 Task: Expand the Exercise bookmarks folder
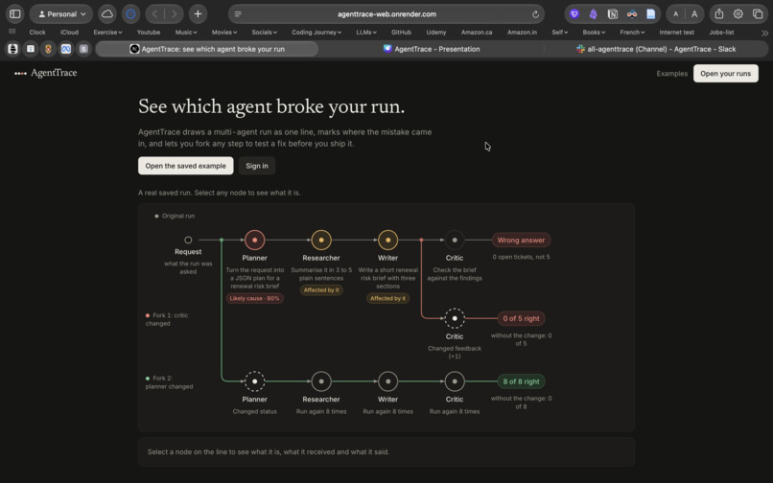[x=107, y=32]
